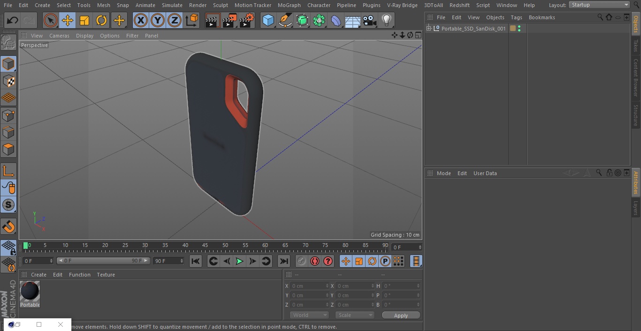
Task: Add a Cube primitive object
Action: [x=268, y=21]
